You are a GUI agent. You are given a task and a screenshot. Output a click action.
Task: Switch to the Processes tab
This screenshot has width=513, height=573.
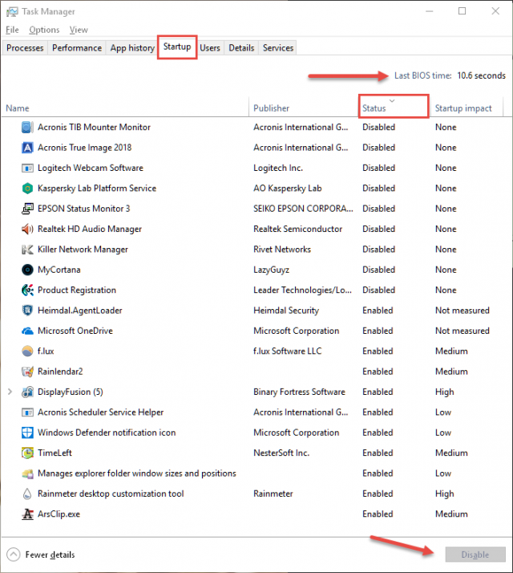coord(25,48)
